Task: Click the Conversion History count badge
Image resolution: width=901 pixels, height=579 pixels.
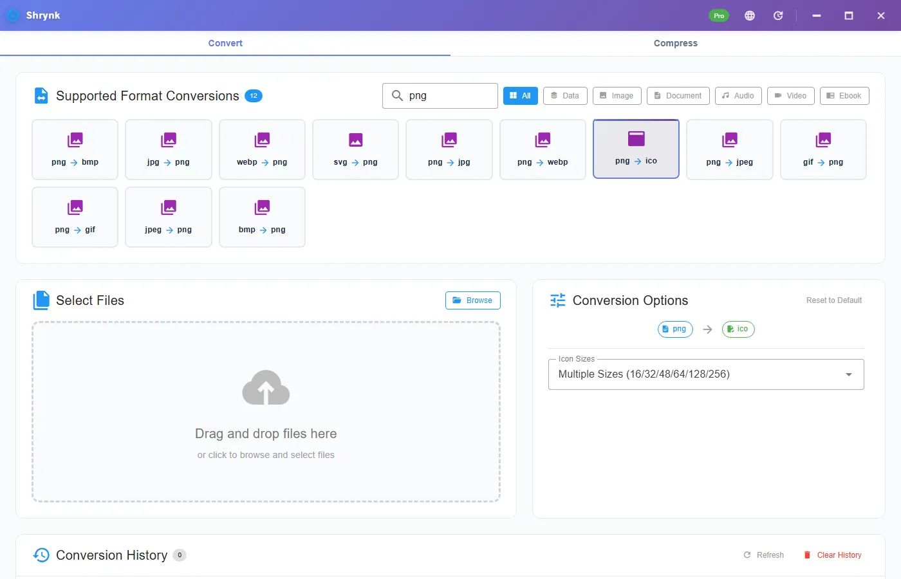Action: 180,555
